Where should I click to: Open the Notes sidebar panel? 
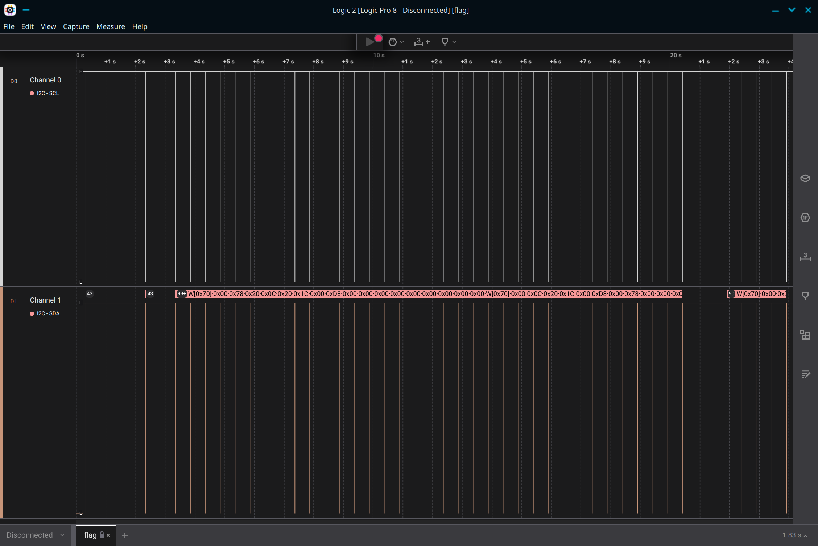point(805,374)
